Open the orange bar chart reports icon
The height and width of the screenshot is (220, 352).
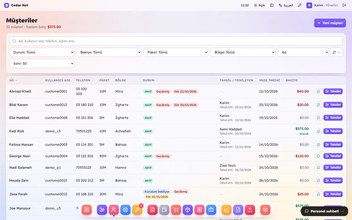(226, 210)
